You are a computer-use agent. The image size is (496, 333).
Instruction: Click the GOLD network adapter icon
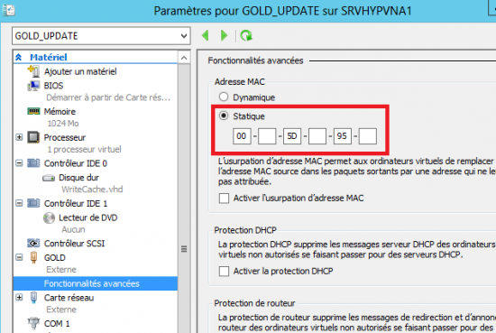click(34, 257)
